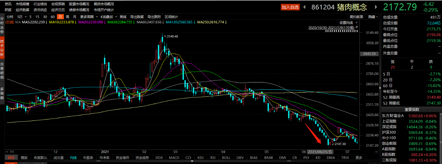
Task: Click 导出数据 to export data
Action: click(137, 17)
